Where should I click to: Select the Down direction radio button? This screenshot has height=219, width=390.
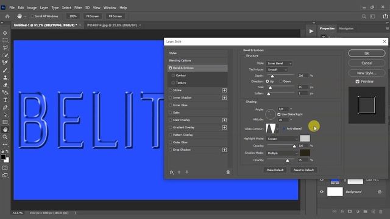[280, 82]
